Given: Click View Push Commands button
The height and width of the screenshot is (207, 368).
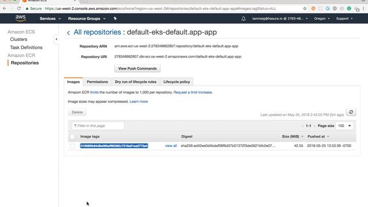Looking at the screenshot, I should click(x=137, y=68).
